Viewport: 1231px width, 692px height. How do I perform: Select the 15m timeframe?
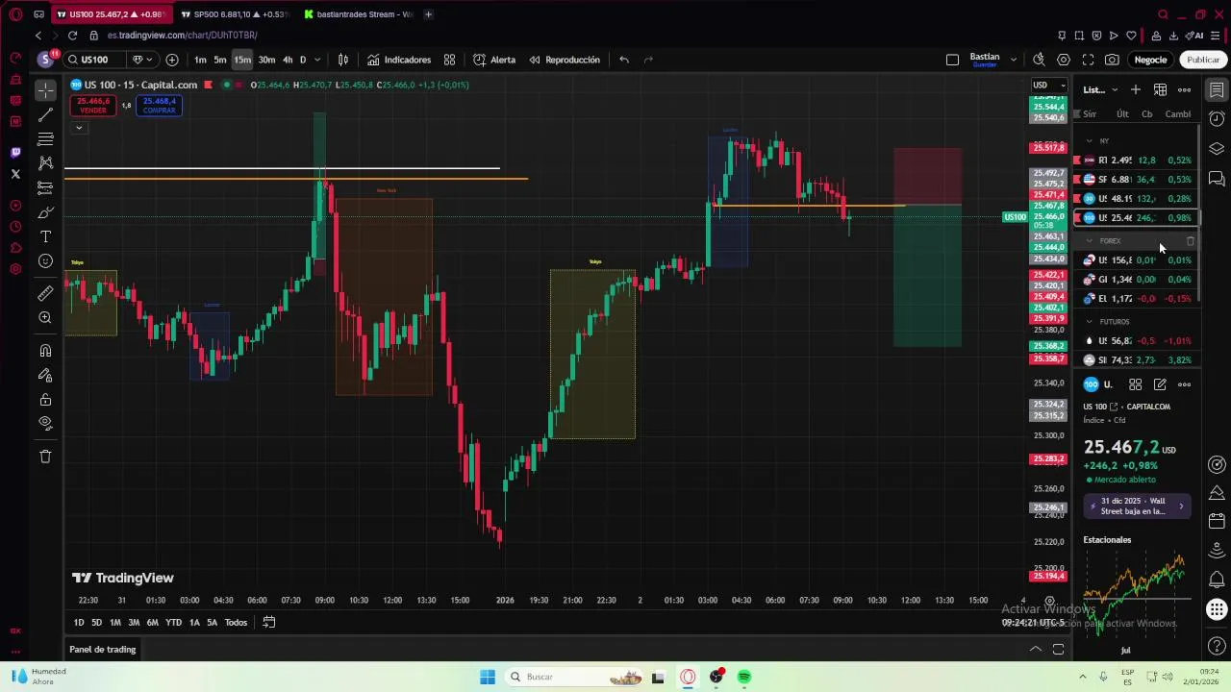(242, 60)
